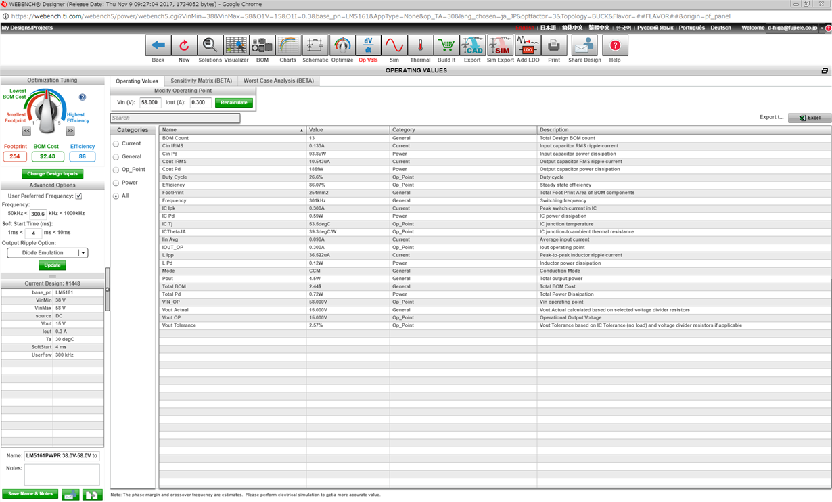Click the Export CAD icon

coord(472,46)
